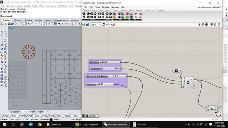Click the Open file folder icon in Rhino
The width and height of the screenshot is (228, 128).
6,23
